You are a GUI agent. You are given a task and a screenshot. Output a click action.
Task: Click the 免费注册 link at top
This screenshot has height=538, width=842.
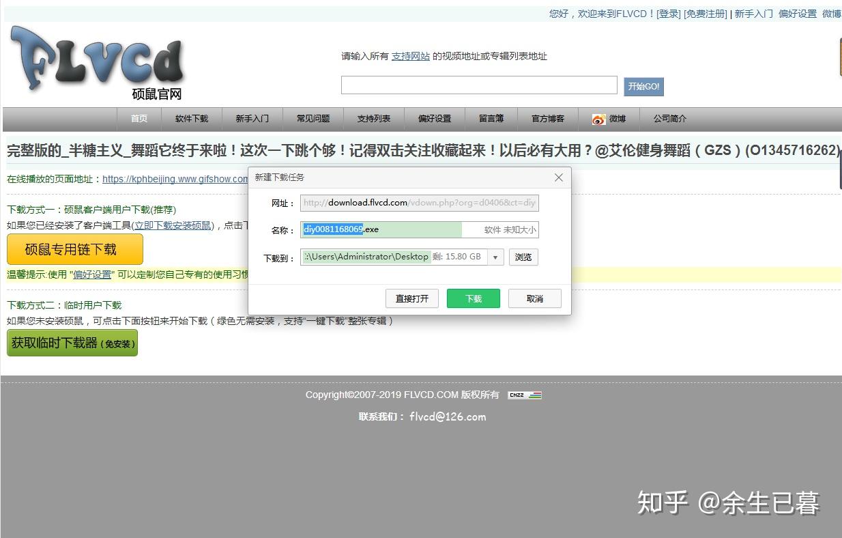[x=706, y=14]
